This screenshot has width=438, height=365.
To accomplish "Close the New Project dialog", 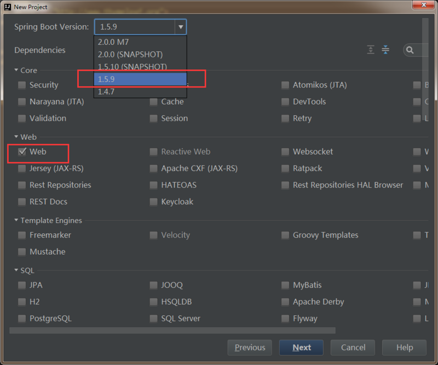I will tap(423, 5).
